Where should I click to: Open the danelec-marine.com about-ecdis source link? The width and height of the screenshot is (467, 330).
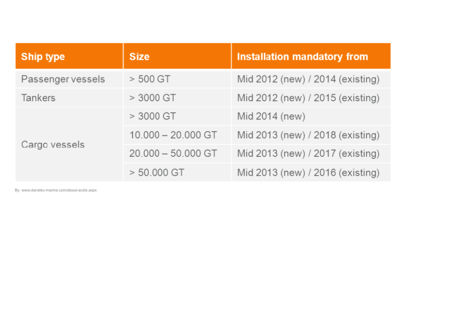click(59, 190)
